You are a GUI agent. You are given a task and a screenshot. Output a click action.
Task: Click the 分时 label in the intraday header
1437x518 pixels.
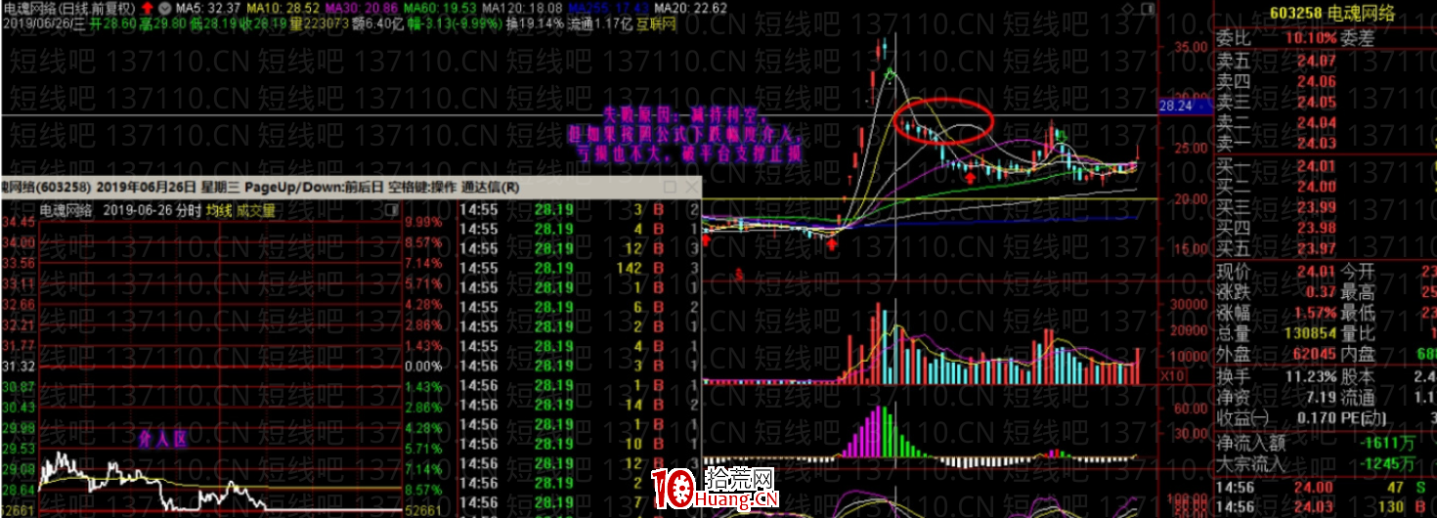coord(187,209)
